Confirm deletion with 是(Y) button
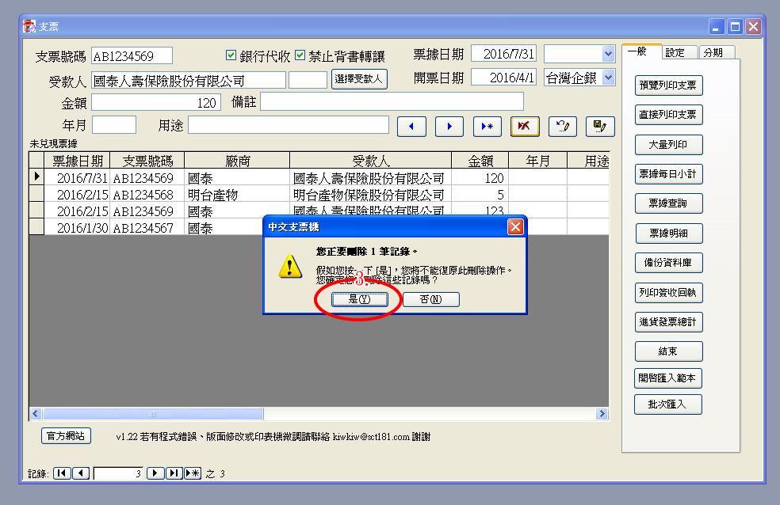This screenshot has height=505, width=780. click(x=360, y=299)
